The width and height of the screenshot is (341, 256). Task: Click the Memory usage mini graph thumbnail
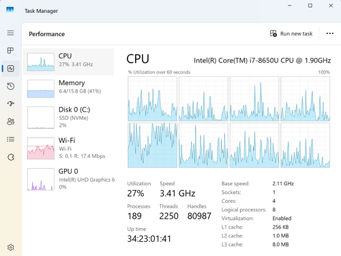coord(41,89)
